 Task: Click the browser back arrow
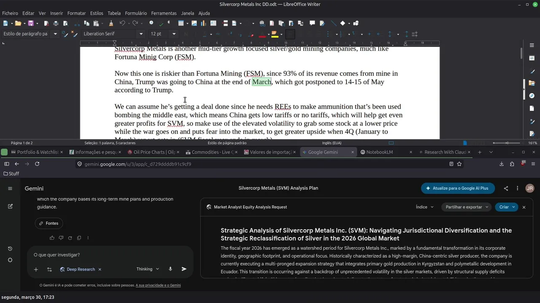(x=17, y=164)
